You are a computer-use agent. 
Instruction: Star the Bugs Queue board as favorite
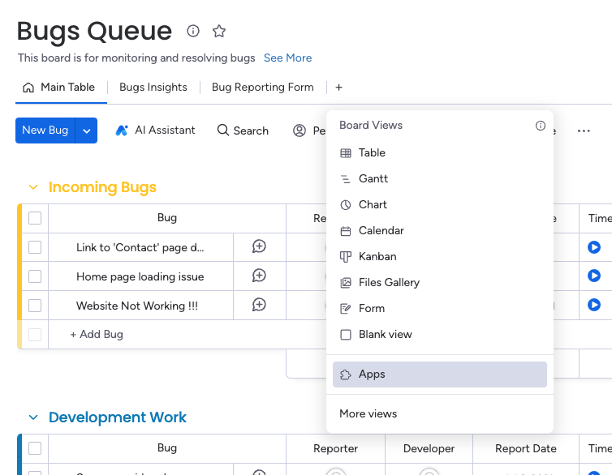coord(219,31)
